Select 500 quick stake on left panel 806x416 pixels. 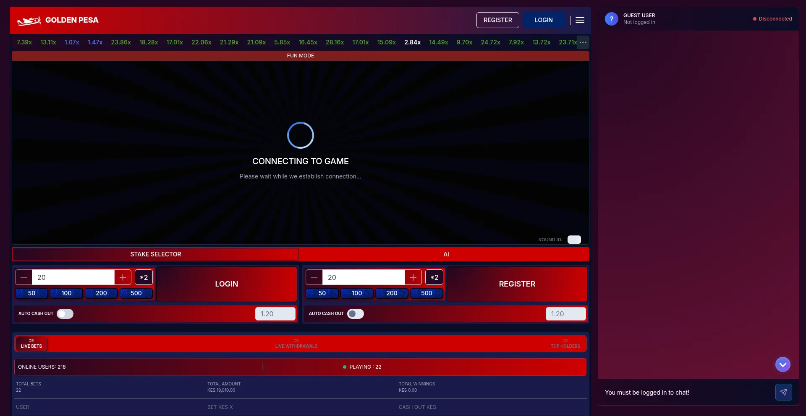(136, 293)
